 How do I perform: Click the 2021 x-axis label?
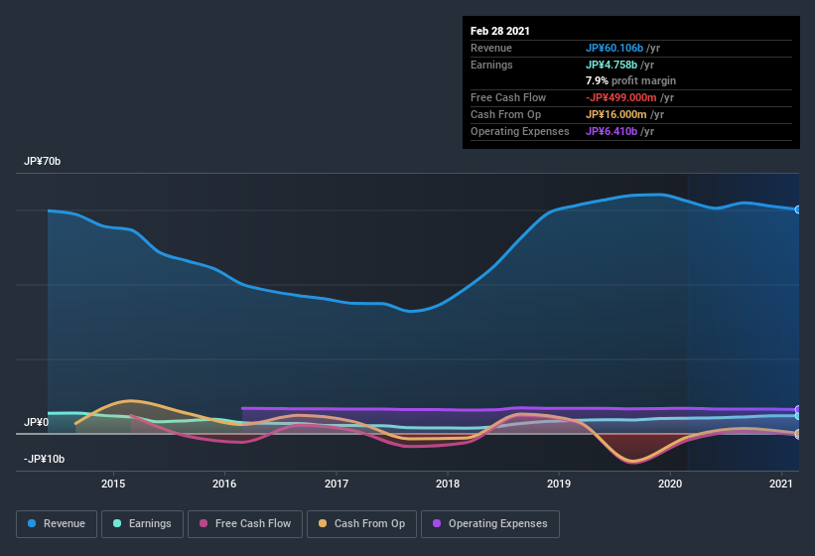click(780, 484)
